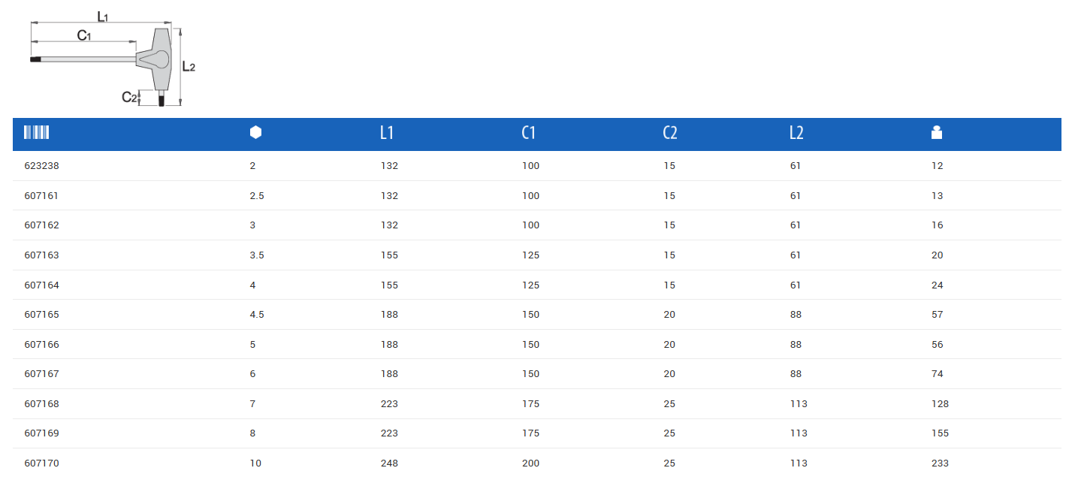Select product code 623238
Image resolution: width=1075 pixels, height=477 pixels.
pyautogui.click(x=41, y=166)
